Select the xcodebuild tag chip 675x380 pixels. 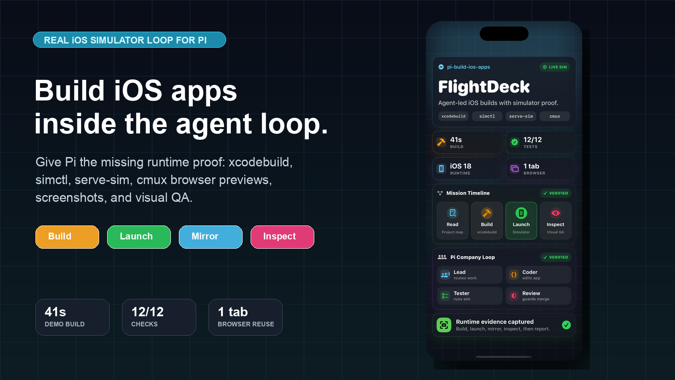454,116
